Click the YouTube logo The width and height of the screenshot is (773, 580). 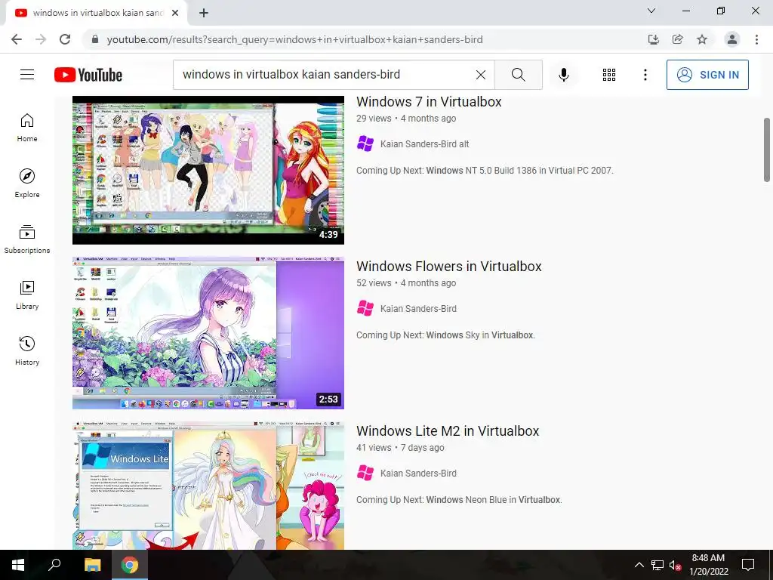pos(88,75)
